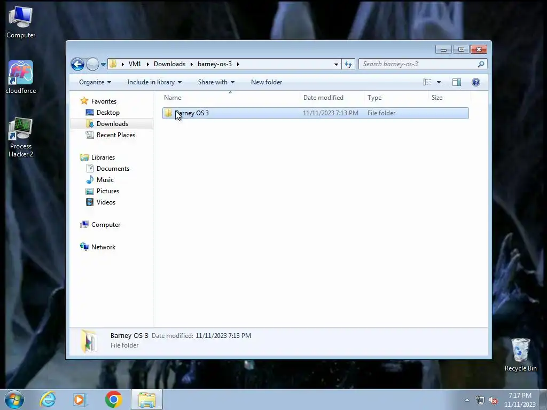
Task: Open Recent Places in sidebar
Action: point(115,135)
